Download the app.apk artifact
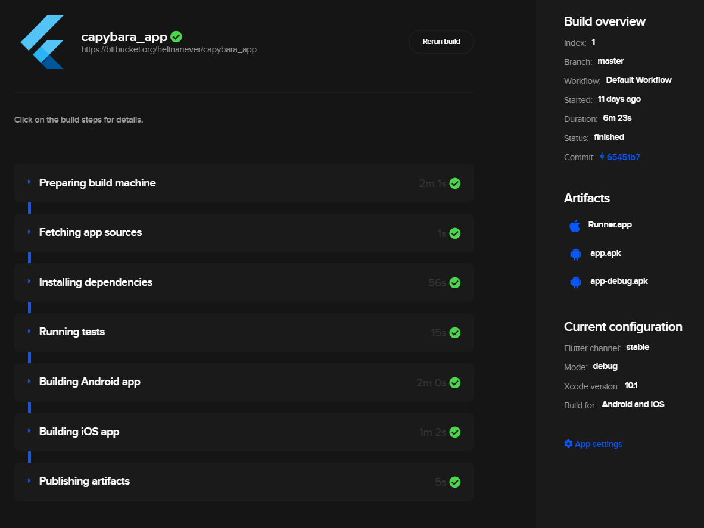The width and height of the screenshot is (704, 528). (605, 254)
